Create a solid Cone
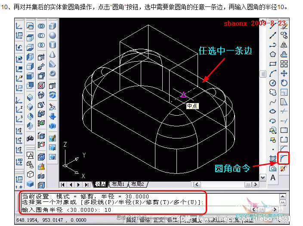303x226 pixels. (x=53, y=54)
